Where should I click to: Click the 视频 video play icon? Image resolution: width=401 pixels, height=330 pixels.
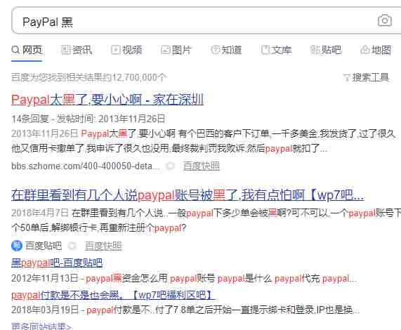(x=116, y=50)
